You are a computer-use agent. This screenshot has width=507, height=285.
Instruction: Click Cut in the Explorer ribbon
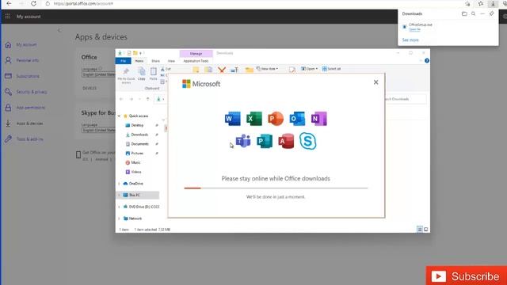tap(166, 69)
